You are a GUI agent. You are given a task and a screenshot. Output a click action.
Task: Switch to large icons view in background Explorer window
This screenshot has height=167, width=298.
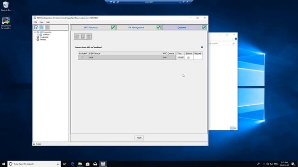click(x=235, y=128)
